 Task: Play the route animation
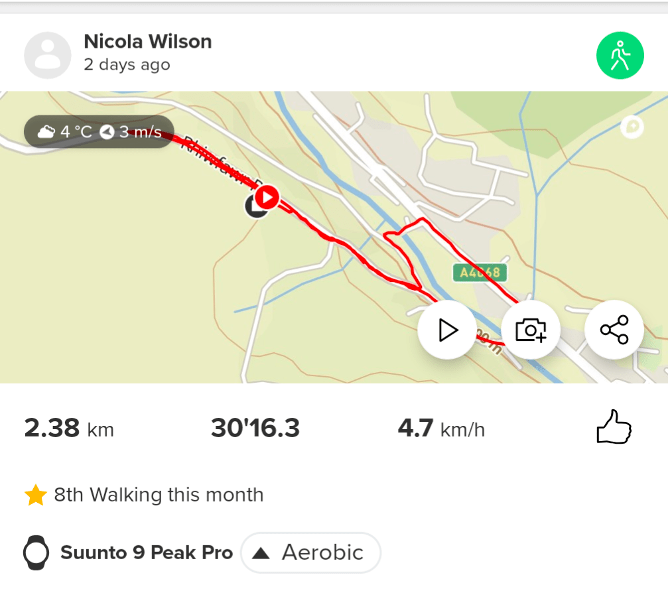(x=448, y=330)
